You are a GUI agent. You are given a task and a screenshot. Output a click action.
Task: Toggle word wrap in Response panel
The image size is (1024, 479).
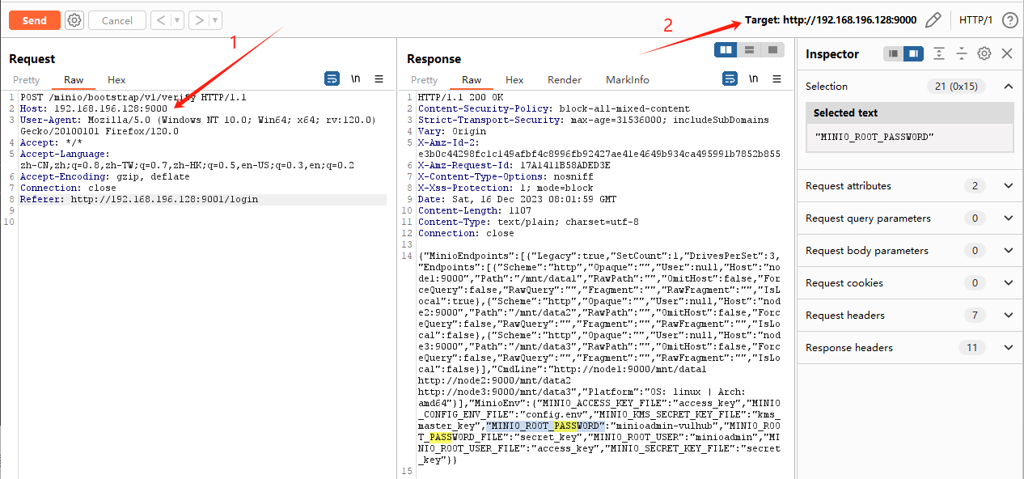point(730,78)
